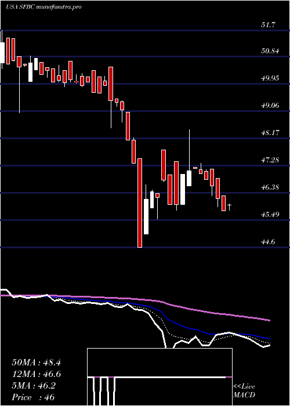
Task: Click the '12MA : 46.6' readout
Action: pyautogui.click(x=36, y=374)
